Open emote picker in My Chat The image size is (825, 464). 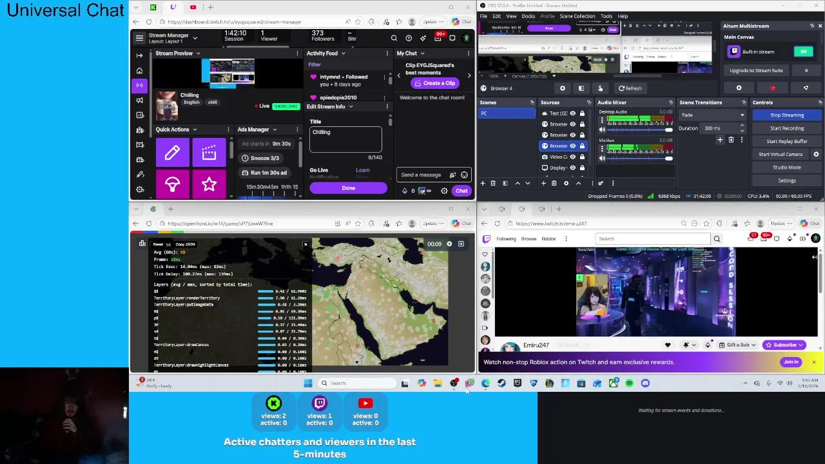[x=464, y=175]
